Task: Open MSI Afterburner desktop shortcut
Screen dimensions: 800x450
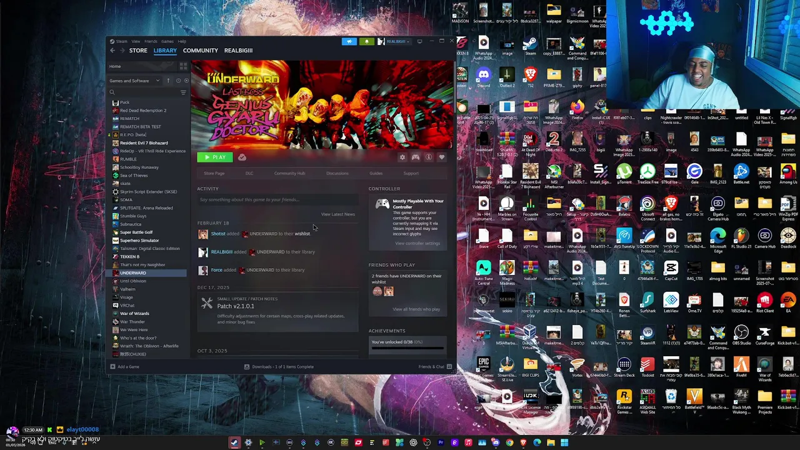Action: [554, 176]
